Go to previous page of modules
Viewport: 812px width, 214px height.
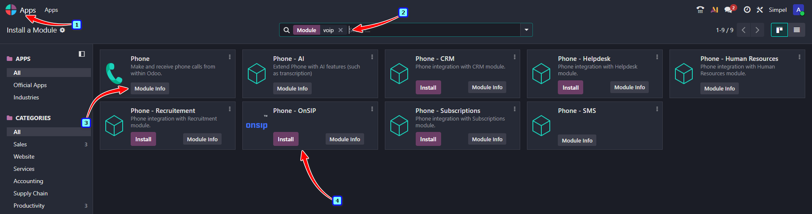click(743, 30)
